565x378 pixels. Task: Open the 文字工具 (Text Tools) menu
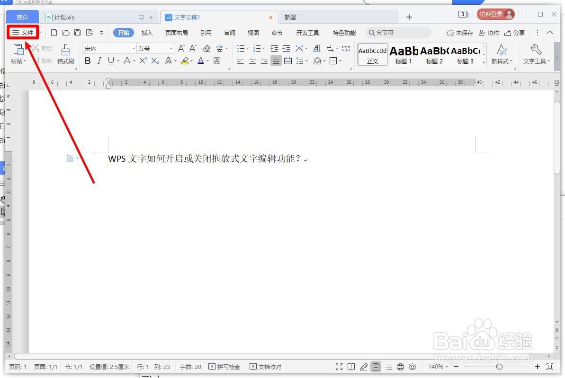(x=536, y=54)
